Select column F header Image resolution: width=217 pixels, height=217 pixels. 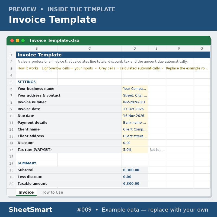[179, 49]
